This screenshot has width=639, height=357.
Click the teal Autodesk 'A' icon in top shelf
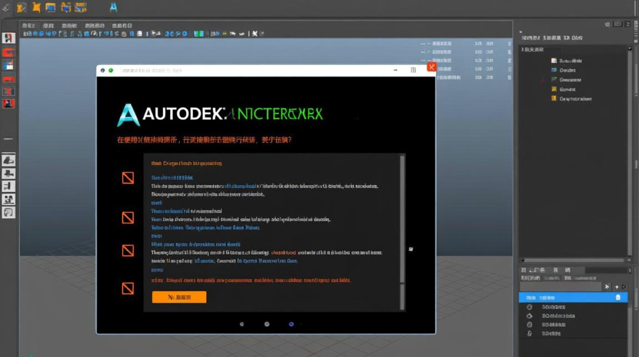113,7
